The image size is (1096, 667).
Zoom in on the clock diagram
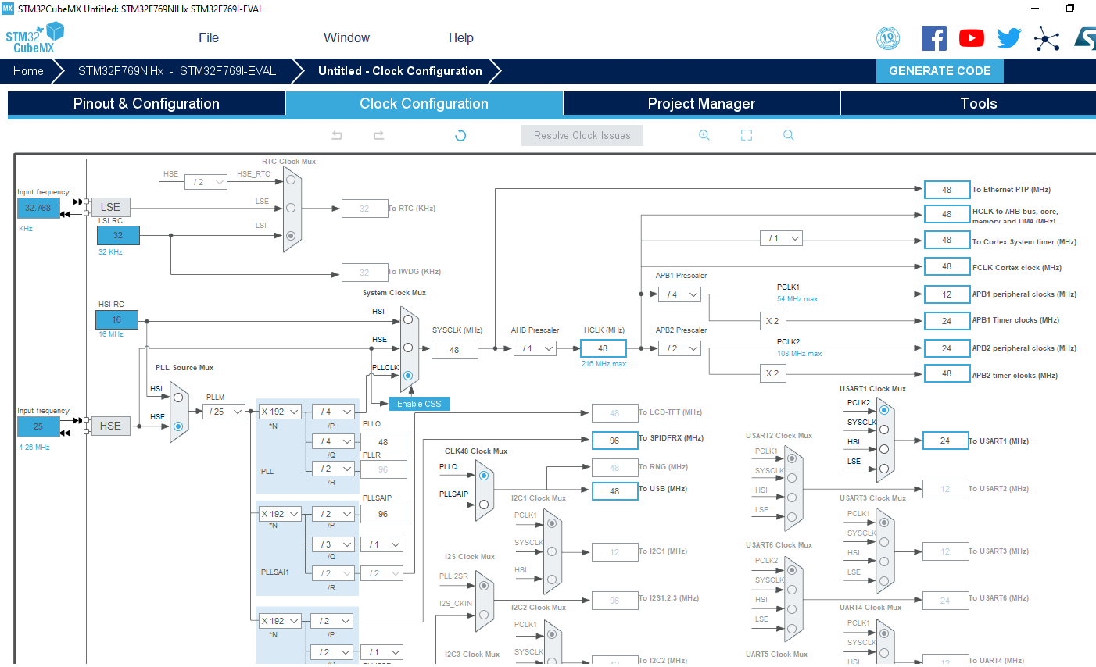pos(704,135)
